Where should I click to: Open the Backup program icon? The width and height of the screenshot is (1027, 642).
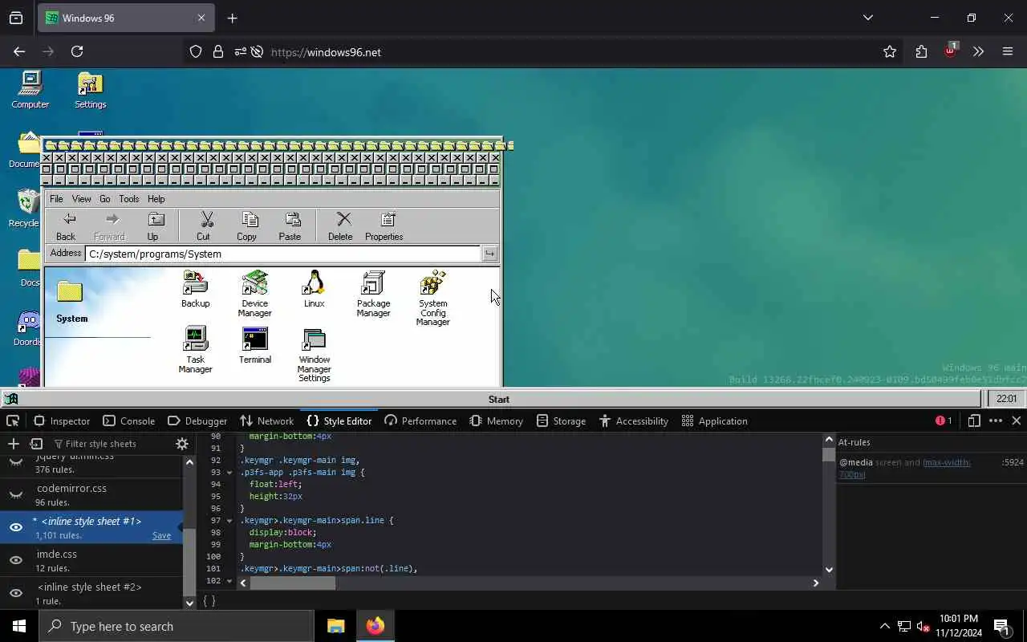pyautogui.click(x=195, y=289)
